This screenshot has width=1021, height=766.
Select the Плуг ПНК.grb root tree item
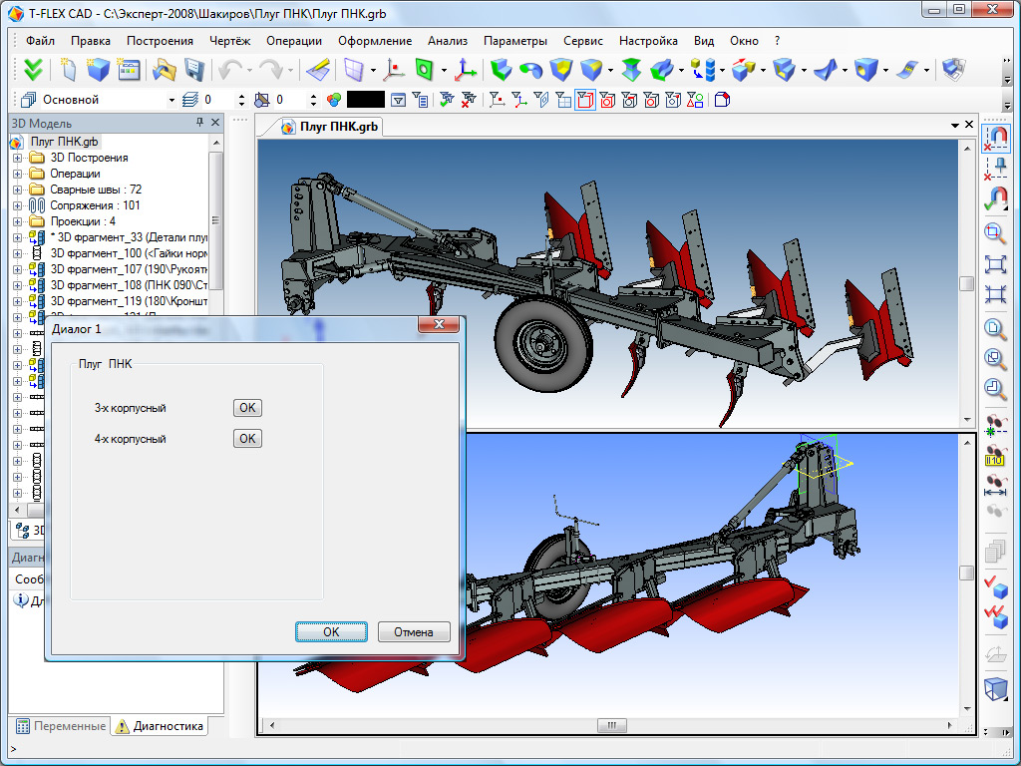[64, 142]
